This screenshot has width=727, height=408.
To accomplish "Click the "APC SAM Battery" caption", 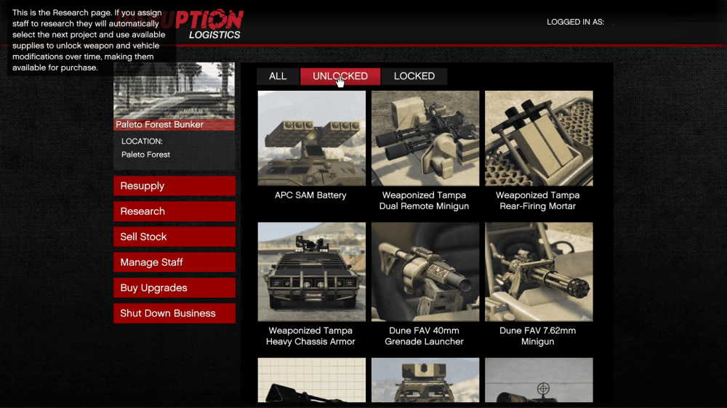I will (310, 195).
